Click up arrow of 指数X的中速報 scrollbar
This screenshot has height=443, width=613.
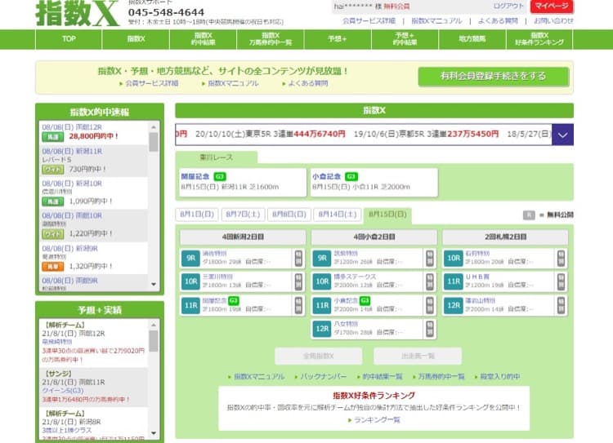click(154, 127)
